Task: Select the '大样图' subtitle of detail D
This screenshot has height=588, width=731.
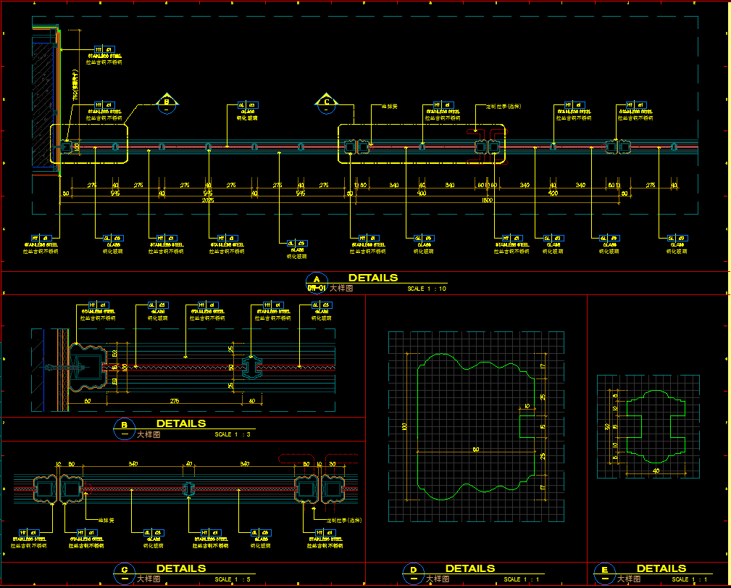Action: click(x=438, y=579)
